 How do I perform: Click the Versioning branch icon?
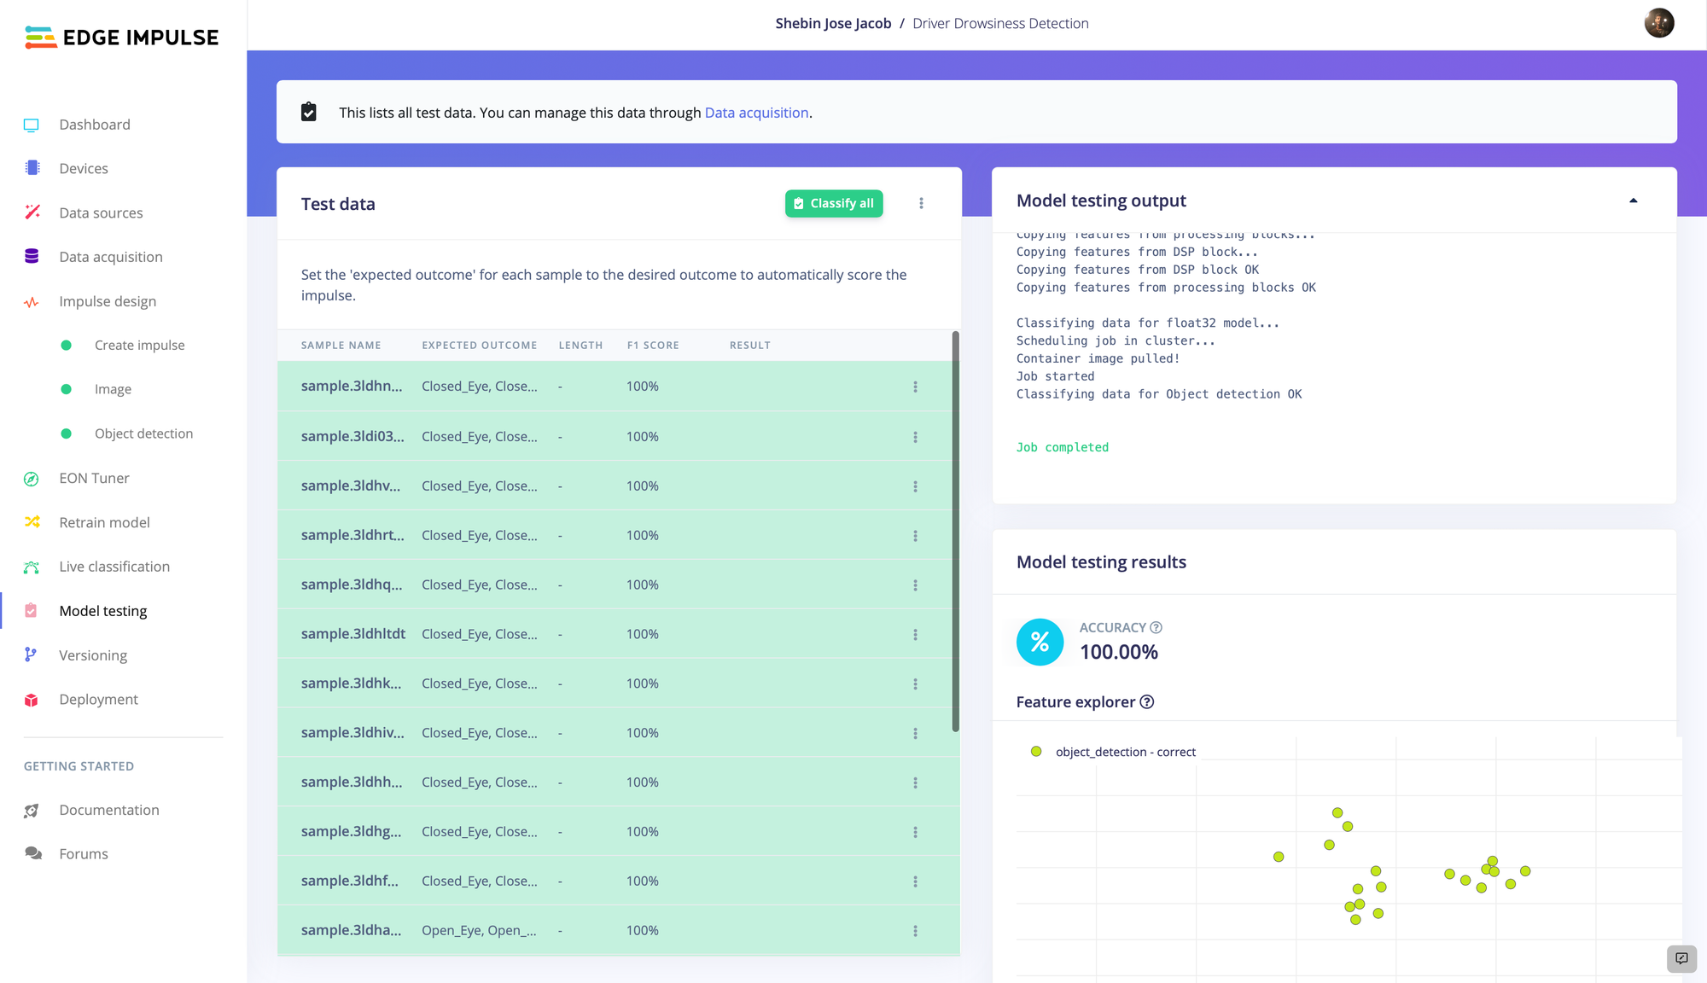[x=31, y=654]
